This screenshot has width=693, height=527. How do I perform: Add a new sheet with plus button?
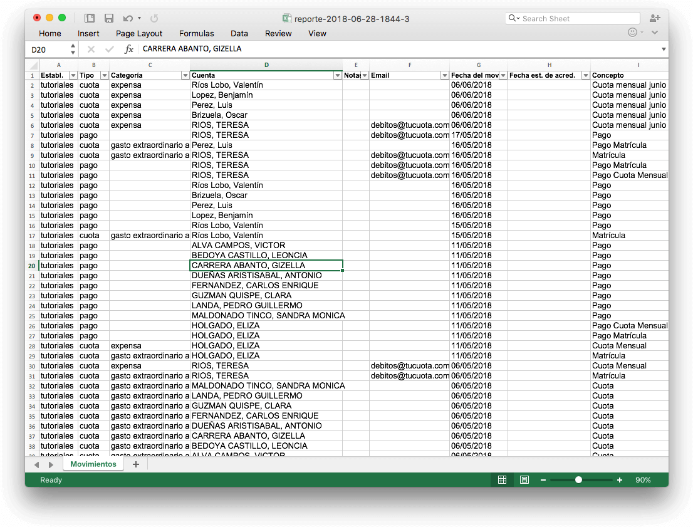pos(136,464)
